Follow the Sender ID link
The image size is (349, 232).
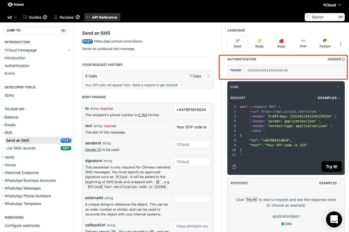[93, 150]
